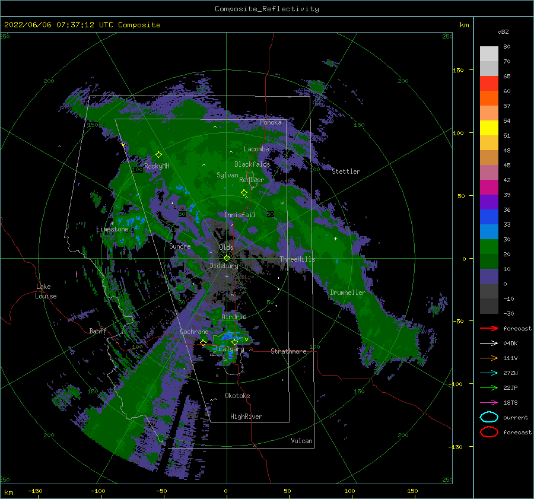Image resolution: width=534 pixels, height=499 pixels.
Task: Select the orange 57–60 dBZ color block
Action: tap(489, 98)
